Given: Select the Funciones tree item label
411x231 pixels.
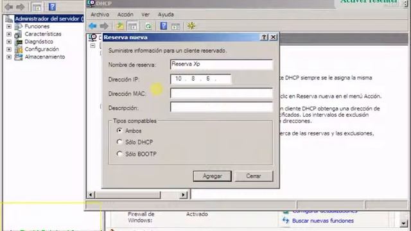Looking at the screenshot, I should 37,26.
